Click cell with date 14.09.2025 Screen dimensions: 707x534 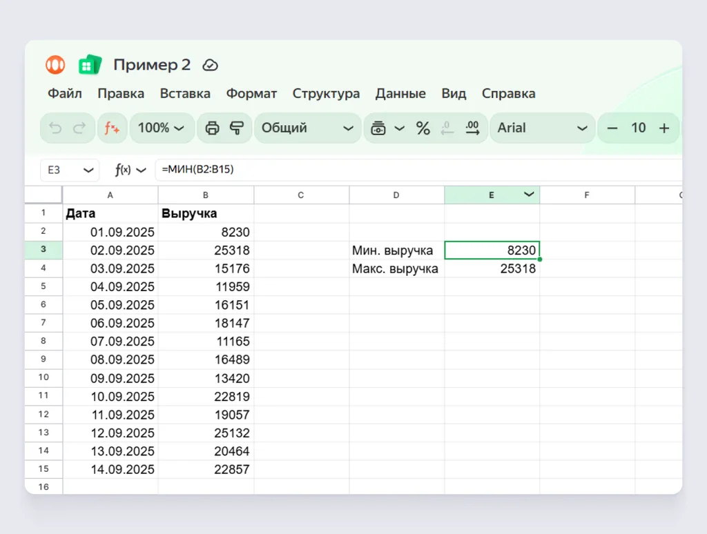[x=110, y=469]
